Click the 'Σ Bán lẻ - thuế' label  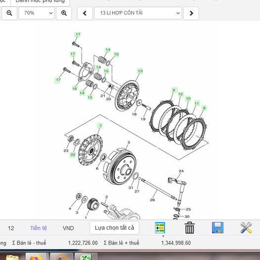(29, 243)
